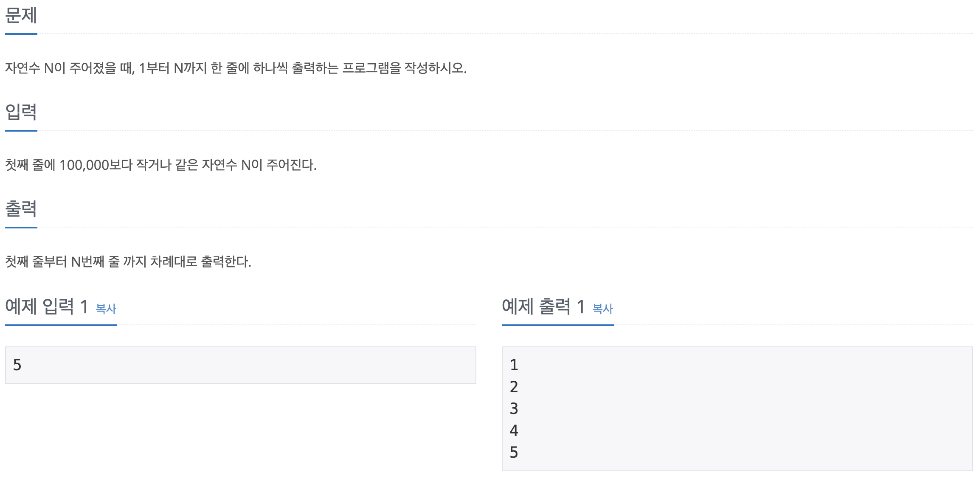The image size is (979, 484).
Task: Copy sample output using 복사 link
Action: tap(602, 309)
